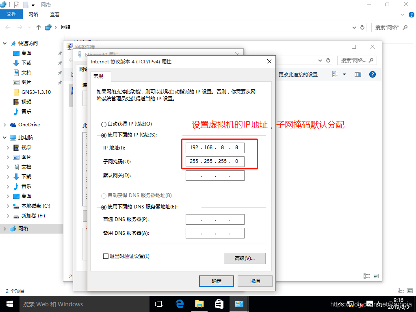416x312 pixels.
Task: Switch to large icons in 网络连接 window
Action: (x=376, y=276)
